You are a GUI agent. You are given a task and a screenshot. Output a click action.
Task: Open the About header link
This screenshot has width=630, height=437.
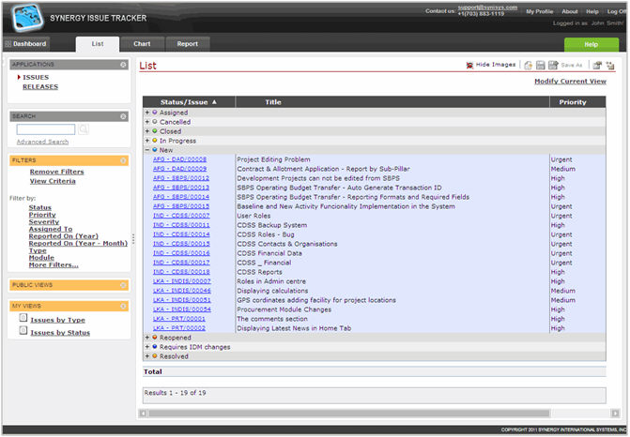569,11
